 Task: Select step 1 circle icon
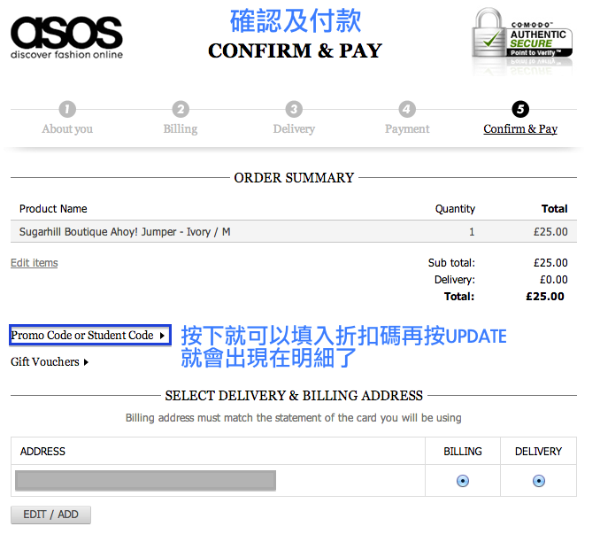click(67, 109)
